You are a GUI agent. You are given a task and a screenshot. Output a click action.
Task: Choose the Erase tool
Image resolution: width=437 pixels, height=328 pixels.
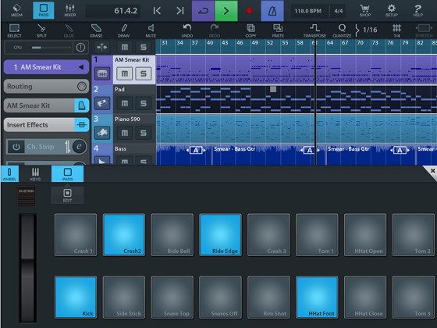pyautogui.click(x=96, y=30)
